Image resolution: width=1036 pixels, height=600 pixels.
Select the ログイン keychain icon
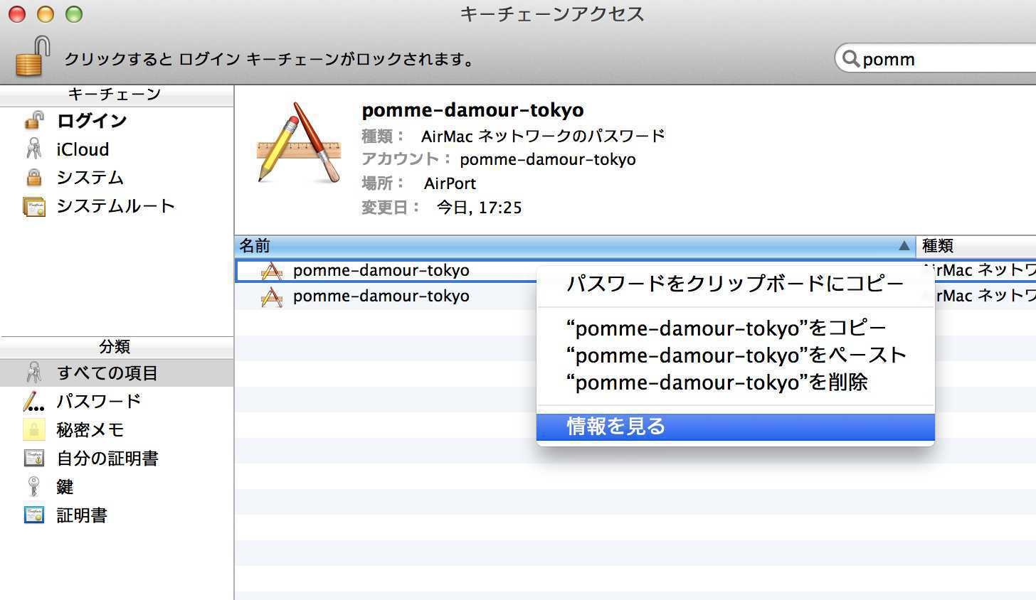point(33,121)
